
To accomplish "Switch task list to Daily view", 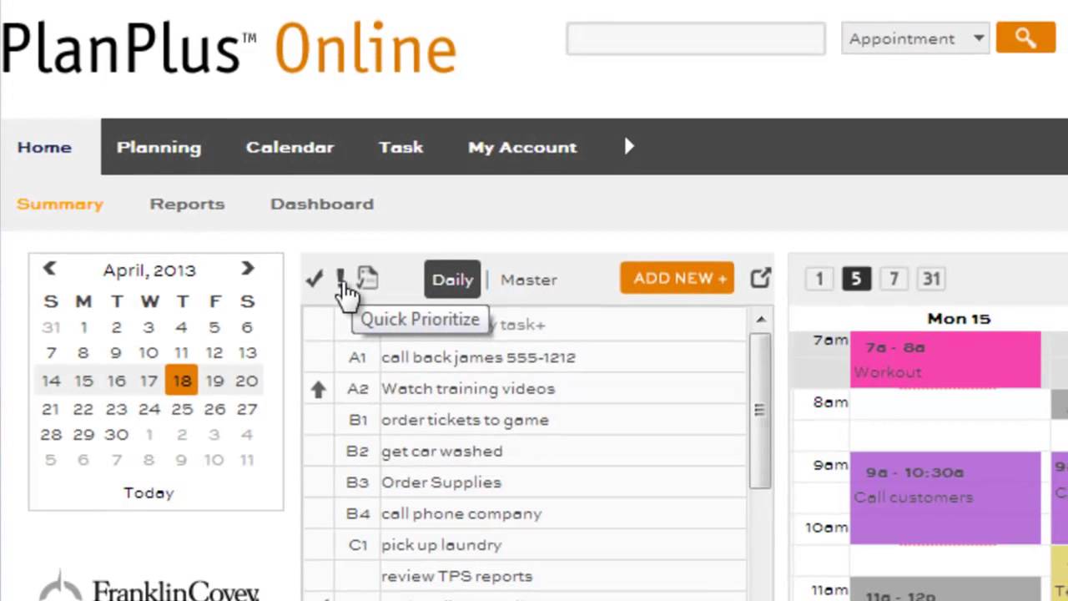I will [x=452, y=280].
